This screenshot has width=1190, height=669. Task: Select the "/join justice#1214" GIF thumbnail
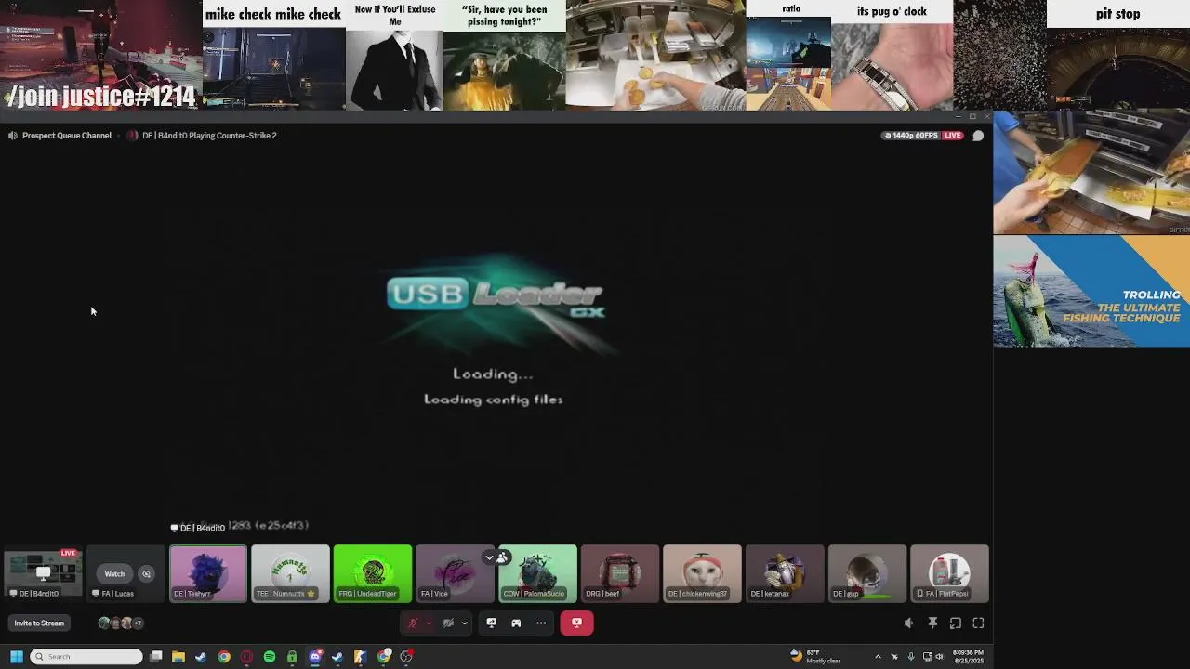[100, 56]
